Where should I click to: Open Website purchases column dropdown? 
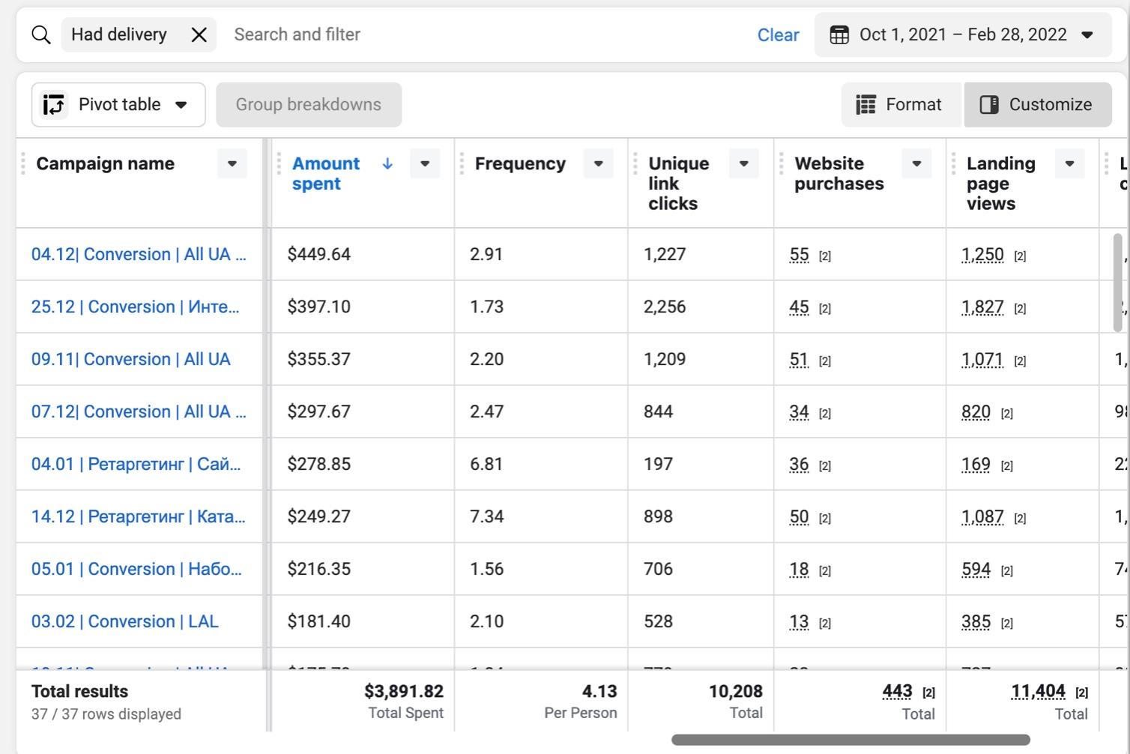pos(916,164)
